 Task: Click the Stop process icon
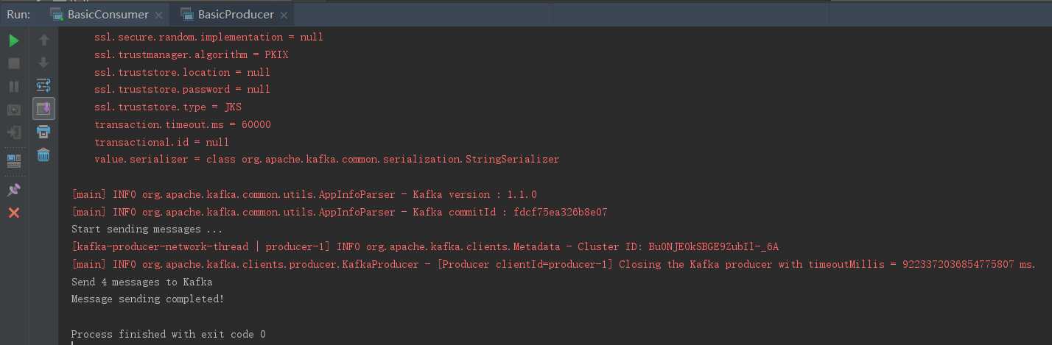pyautogui.click(x=14, y=63)
